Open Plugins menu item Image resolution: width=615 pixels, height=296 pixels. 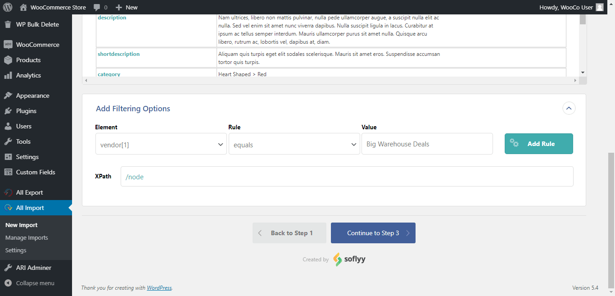click(36, 111)
